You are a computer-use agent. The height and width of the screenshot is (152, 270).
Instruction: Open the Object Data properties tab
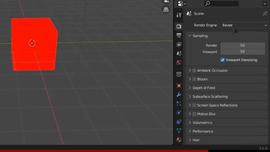pos(179,130)
